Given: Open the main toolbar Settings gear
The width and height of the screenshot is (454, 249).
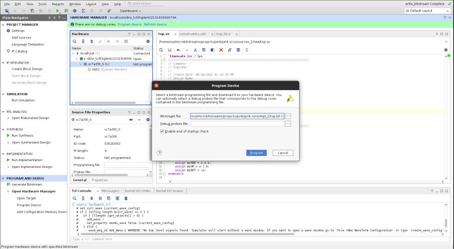Looking at the screenshot, I should [75, 11].
